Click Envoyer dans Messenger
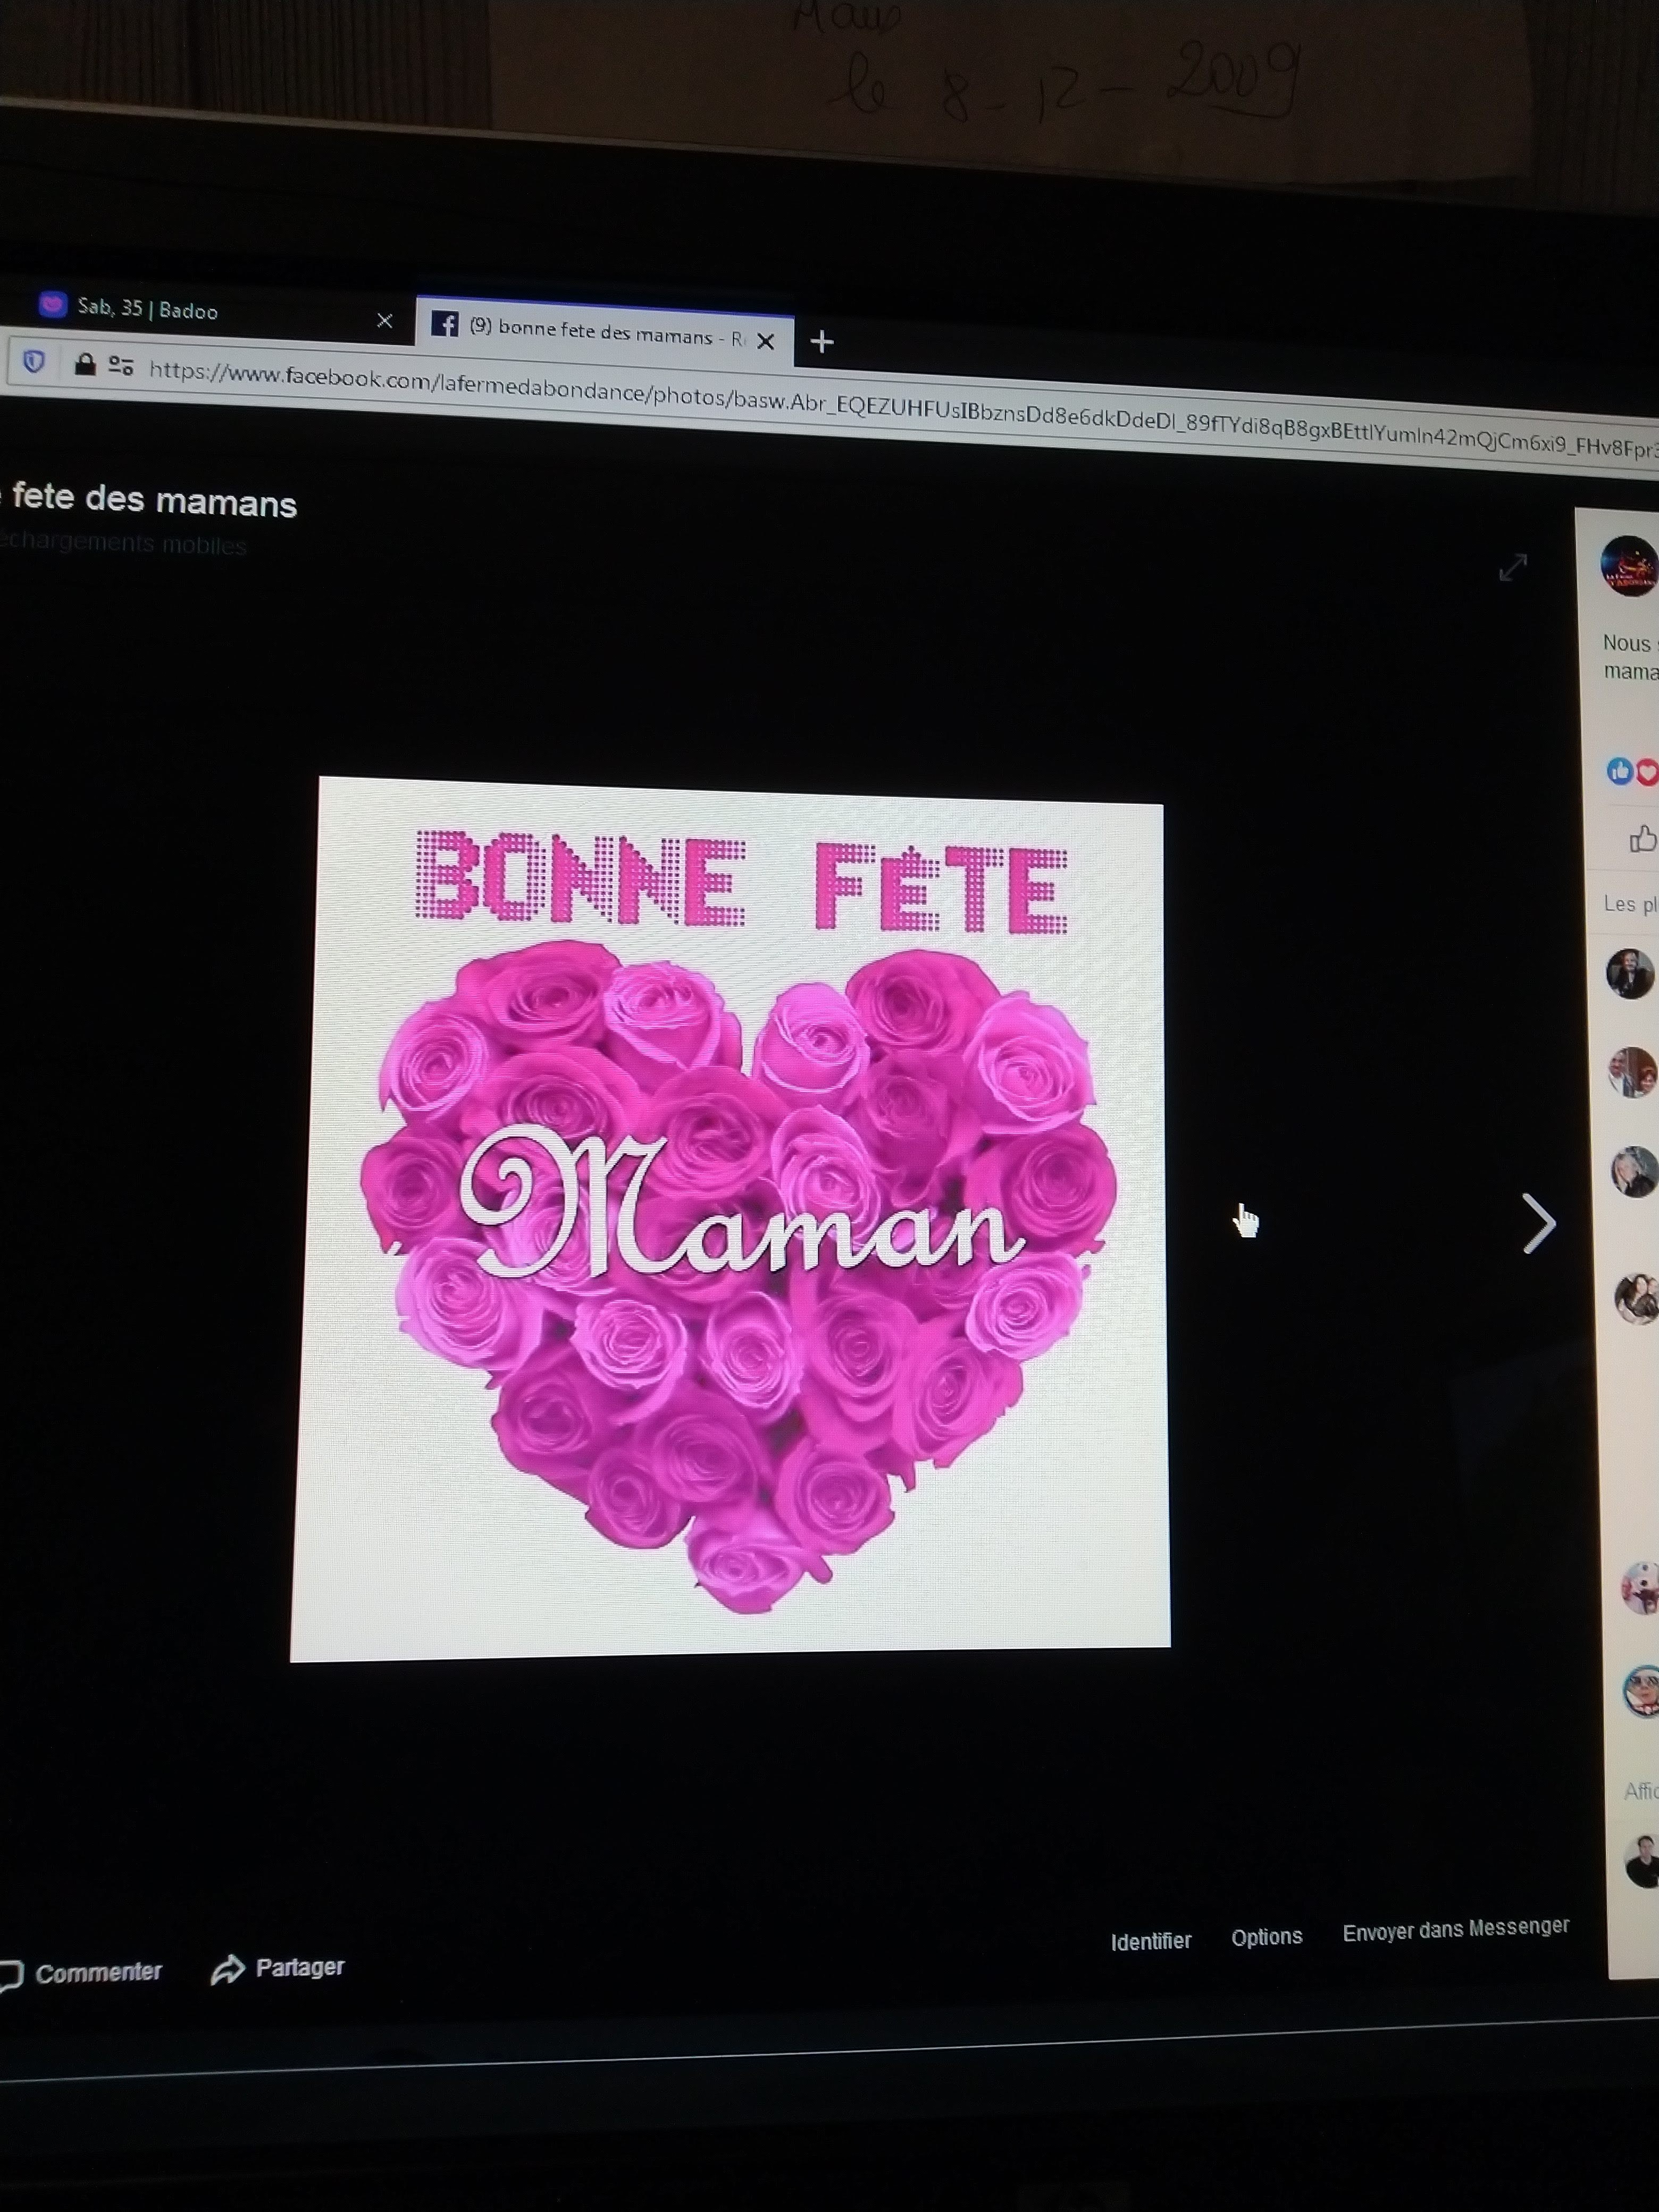The height and width of the screenshot is (2212, 1659). (x=1455, y=1930)
